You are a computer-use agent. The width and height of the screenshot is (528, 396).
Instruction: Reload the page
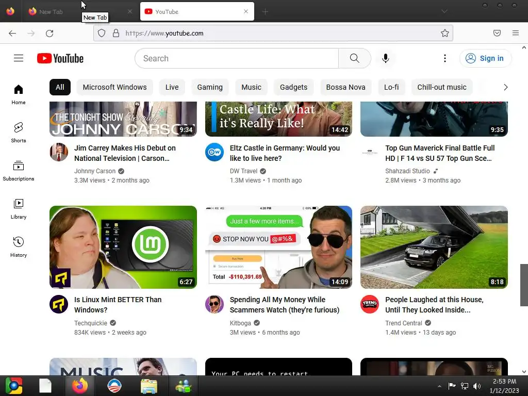coord(49,33)
